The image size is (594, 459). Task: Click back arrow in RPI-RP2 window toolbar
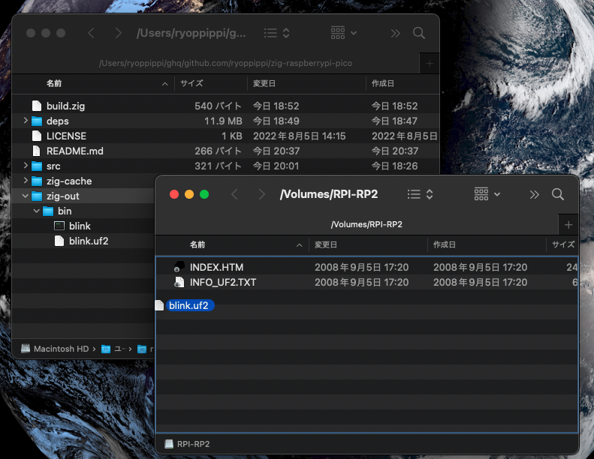pos(234,194)
